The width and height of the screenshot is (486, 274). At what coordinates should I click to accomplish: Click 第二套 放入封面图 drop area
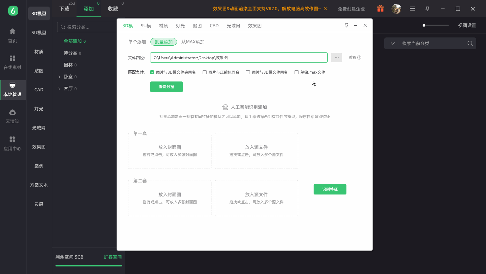[170, 198]
